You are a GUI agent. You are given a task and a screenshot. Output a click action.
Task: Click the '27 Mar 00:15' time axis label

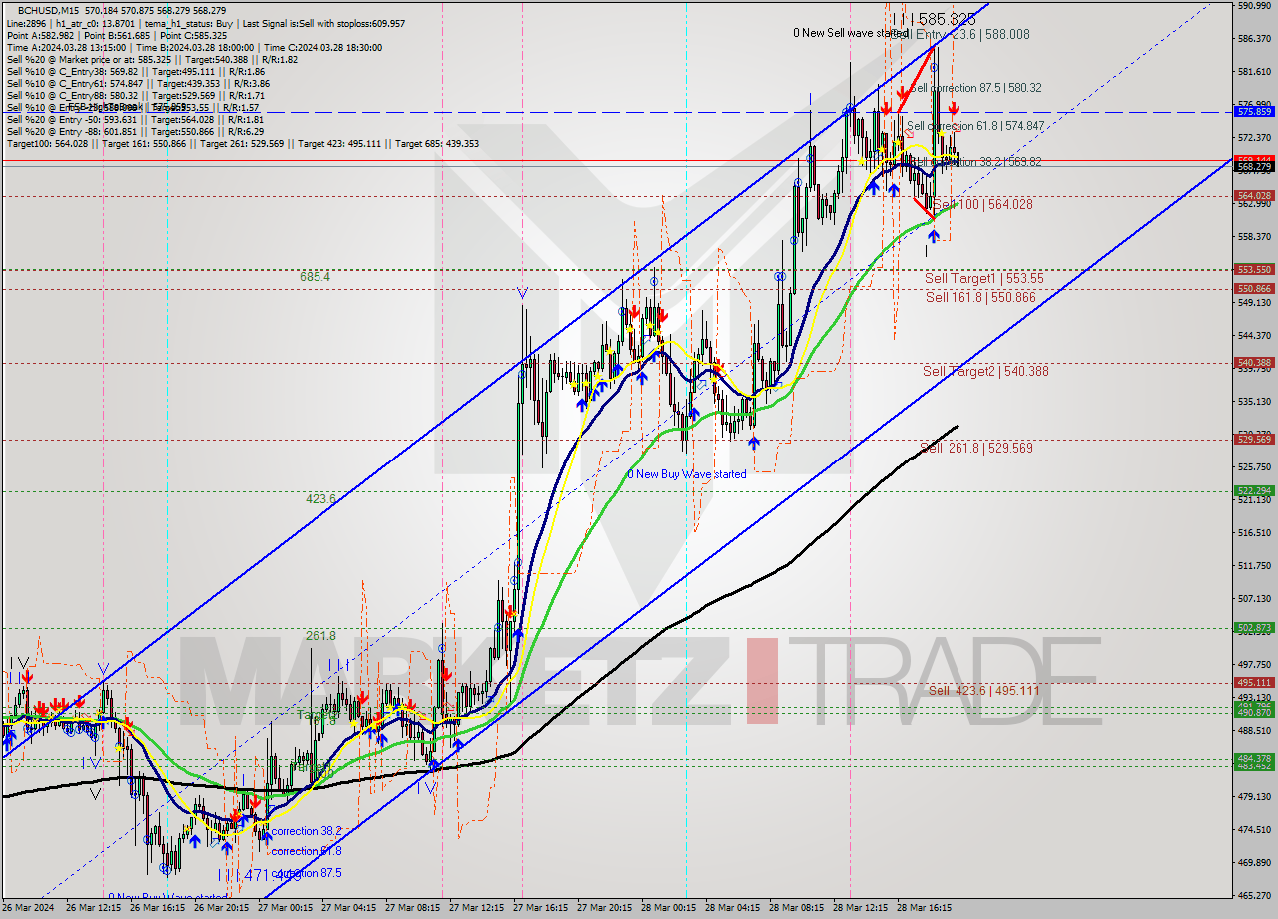coord(285,908)
